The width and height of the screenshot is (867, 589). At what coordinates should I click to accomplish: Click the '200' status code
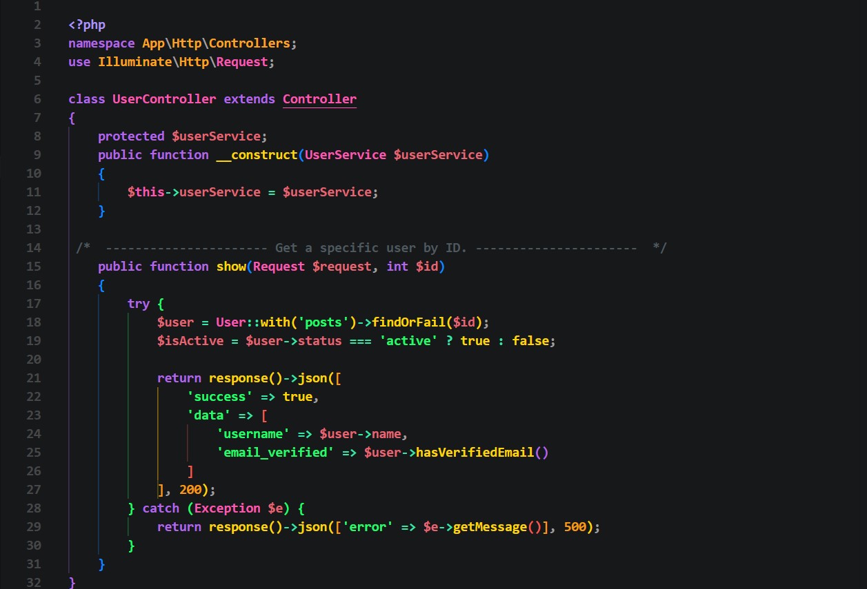[x=190, y=489]
